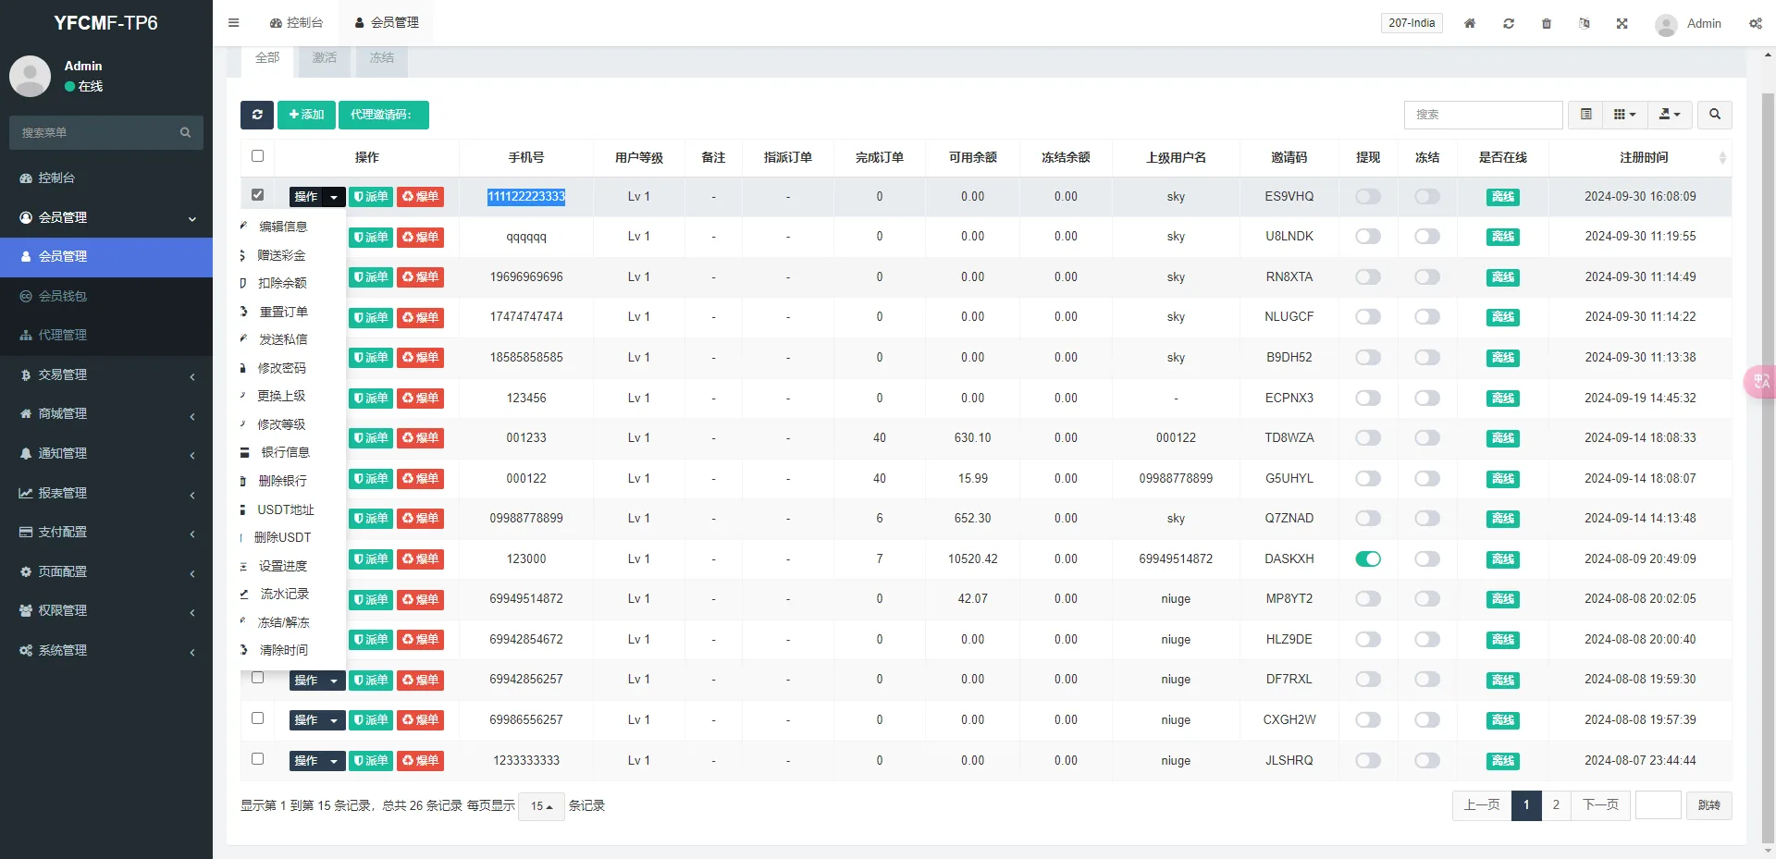Viewport: 1776px width, 859px height.
Task: Open settings gears icon at top right
Action: pos(1755,23)
